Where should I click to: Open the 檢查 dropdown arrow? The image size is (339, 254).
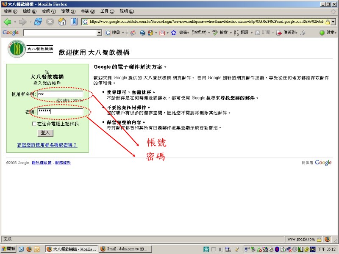pyautogui.click(x=231, y=33)
